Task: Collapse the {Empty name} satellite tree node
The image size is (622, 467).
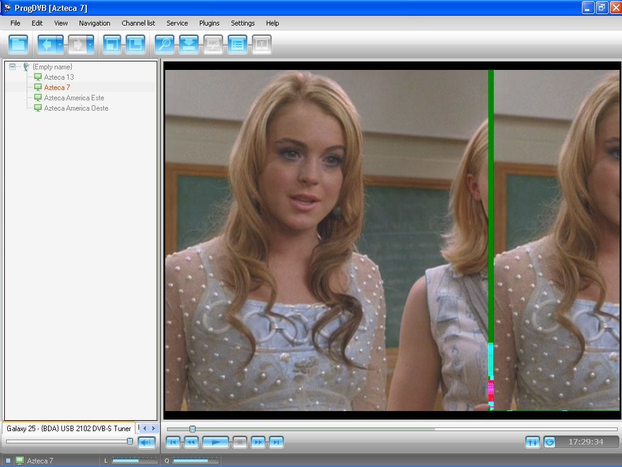Action: point(12,67)
